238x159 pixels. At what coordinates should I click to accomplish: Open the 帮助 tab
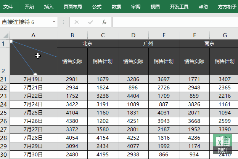(x=203, y=7)
